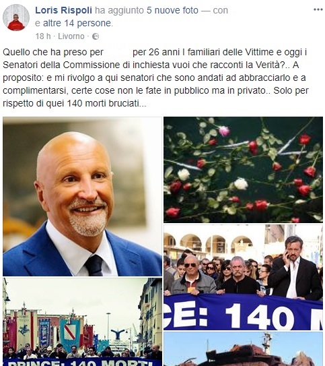The width and height of the screenshot is (325, 366).
Task: Show the 'altre 14 persone' tagged list
Action: point(78,23)
